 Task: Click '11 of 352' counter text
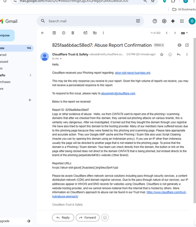[x=155, y=33]
